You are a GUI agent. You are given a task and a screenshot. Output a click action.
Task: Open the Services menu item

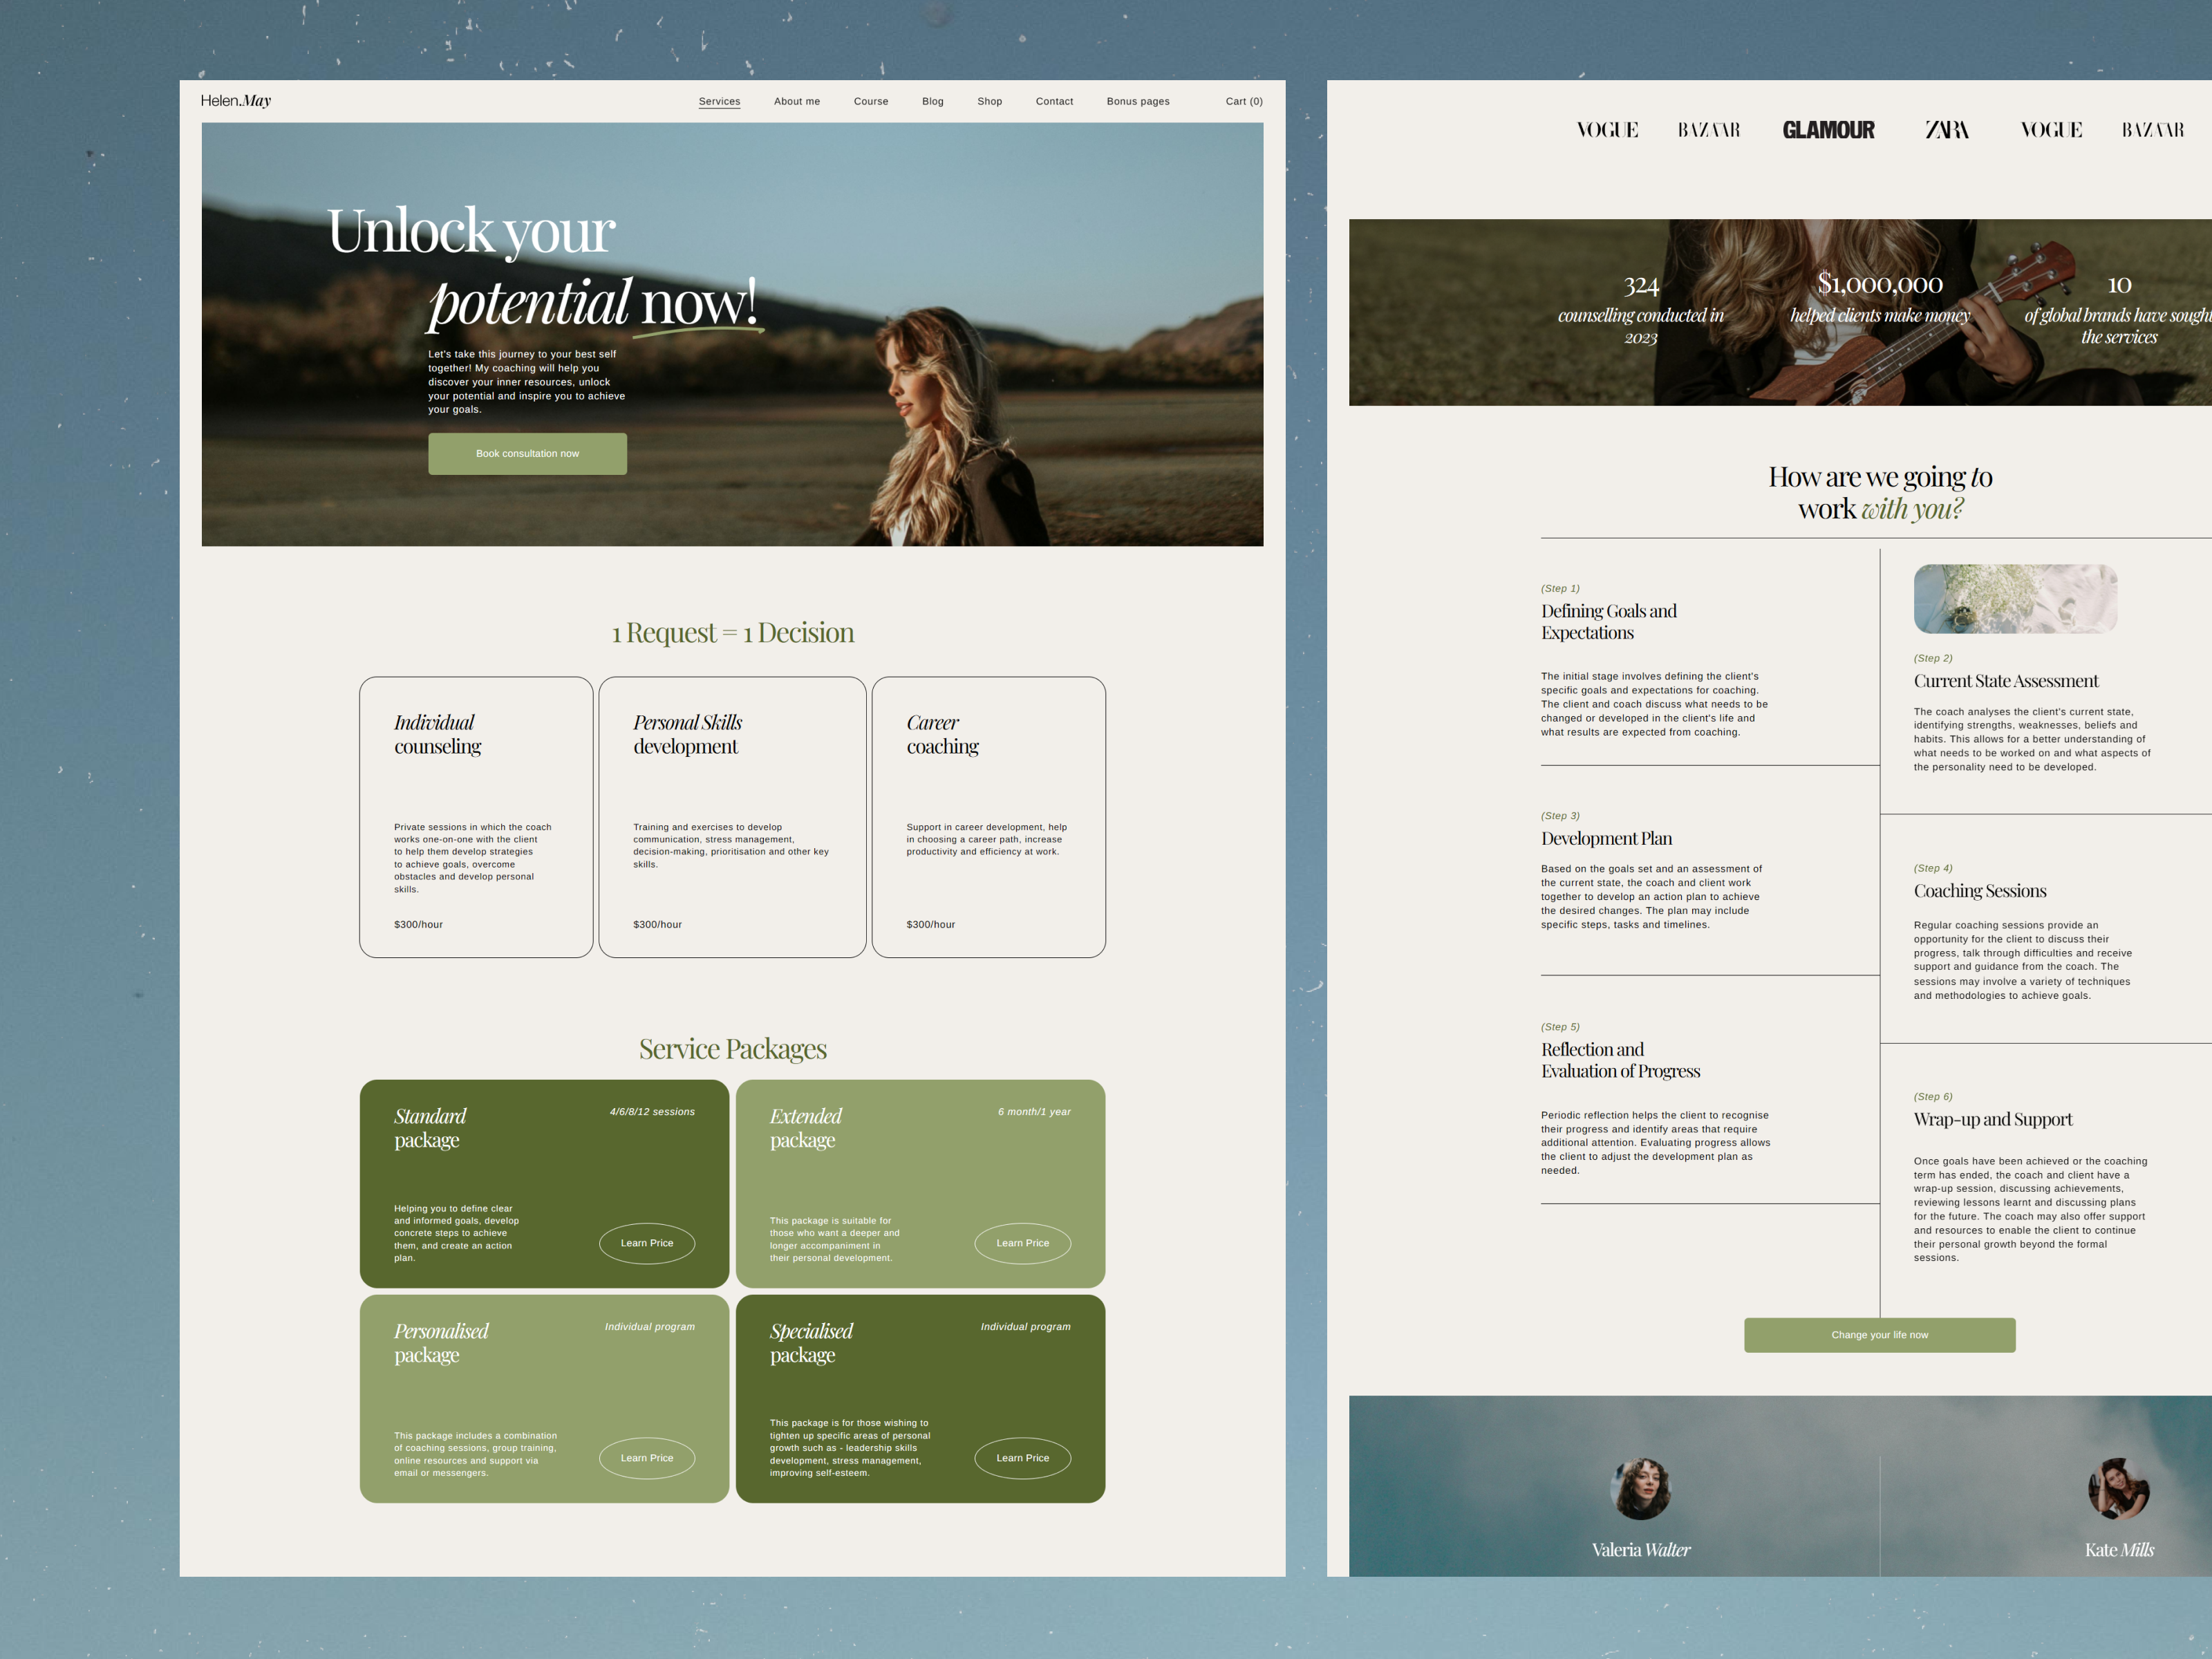click(719, 102)
